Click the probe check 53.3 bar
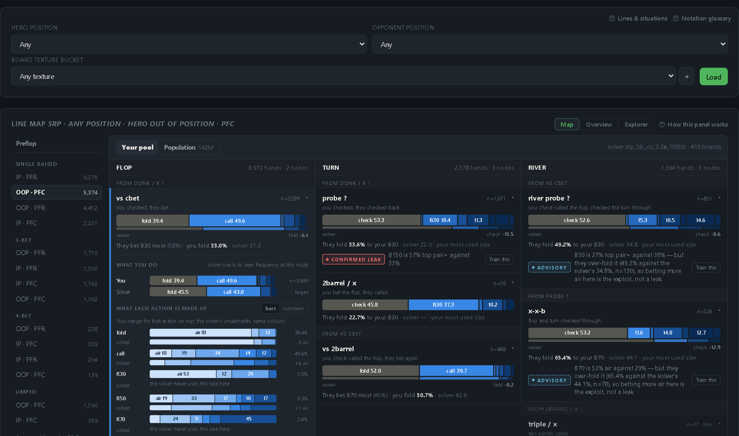This screenshot has height=436, width=739. [x=371, y=220]
